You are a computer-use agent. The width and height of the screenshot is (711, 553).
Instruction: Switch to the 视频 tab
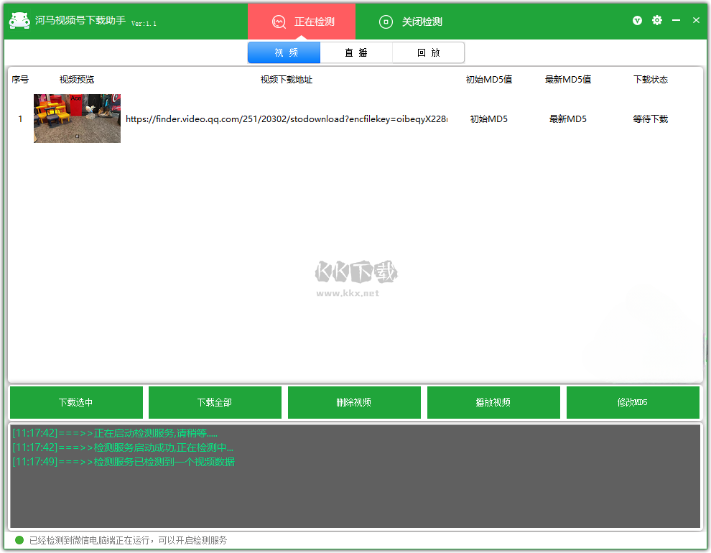[284, 52]
